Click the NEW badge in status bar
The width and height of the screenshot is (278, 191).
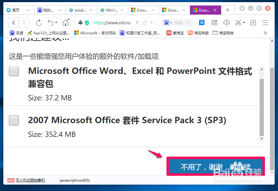click(11, 181)
